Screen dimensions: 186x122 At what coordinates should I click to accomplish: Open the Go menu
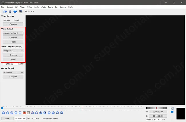click(56, 7)
